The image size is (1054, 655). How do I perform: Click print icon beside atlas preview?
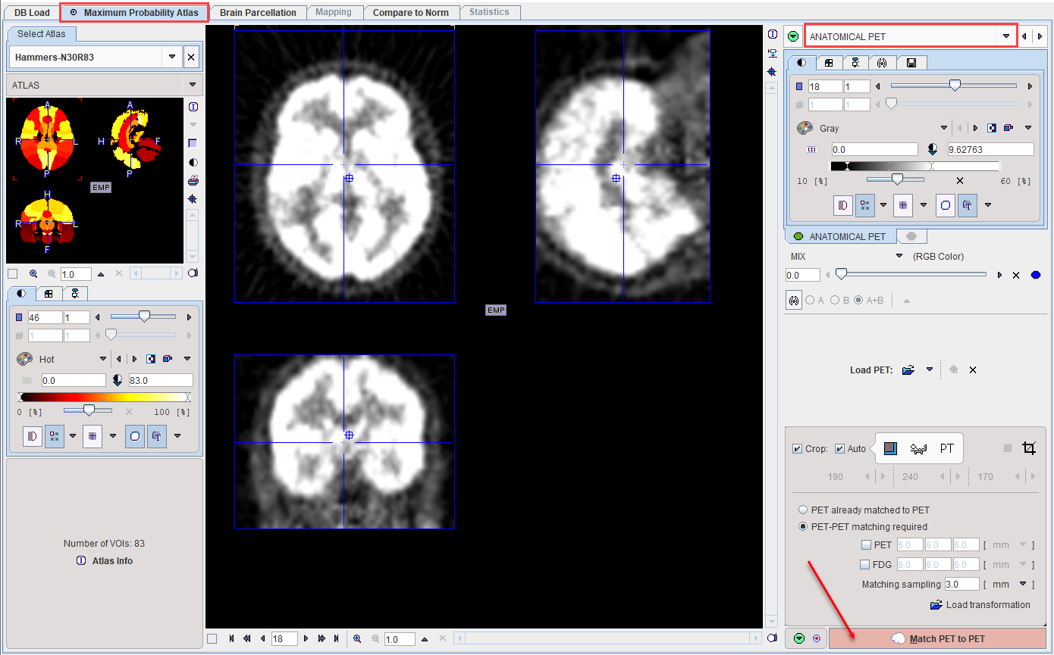tap(193, 180)
